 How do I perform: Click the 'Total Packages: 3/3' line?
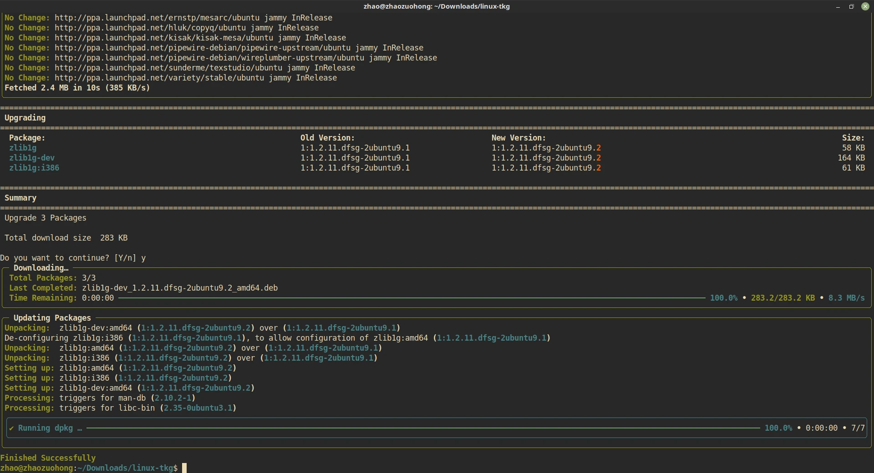(52, 278)
